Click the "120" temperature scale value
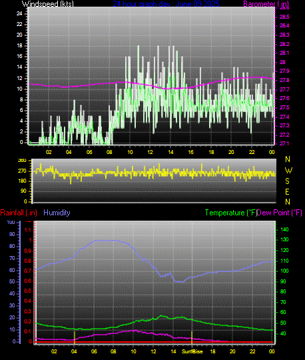Viewport: 305px width, 360px height. tap(284, 250)
